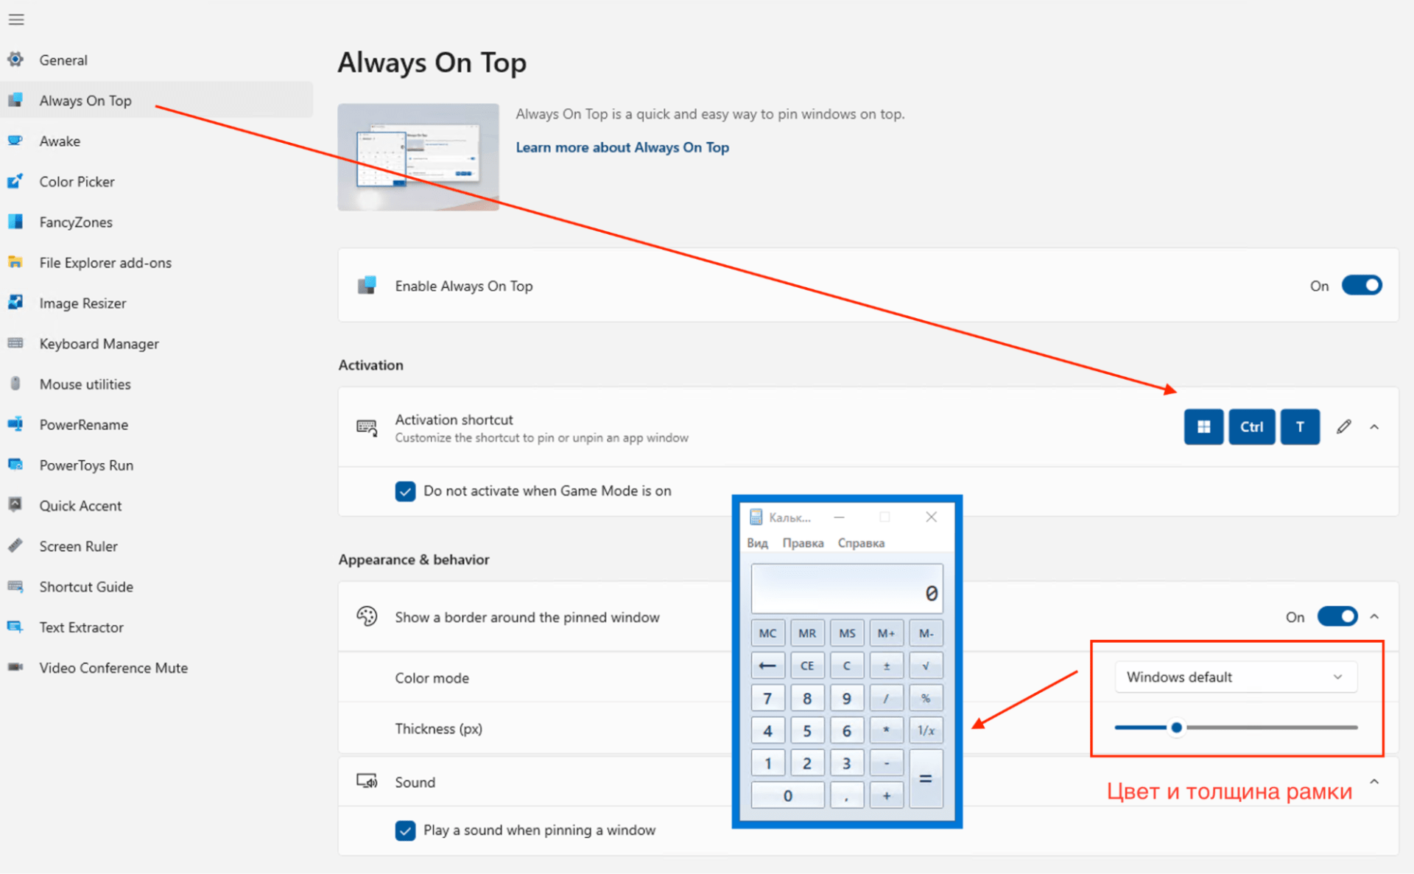Click the PowerToys Run module icon
This screenshot has height=874, width=1414.
(17, 465)
